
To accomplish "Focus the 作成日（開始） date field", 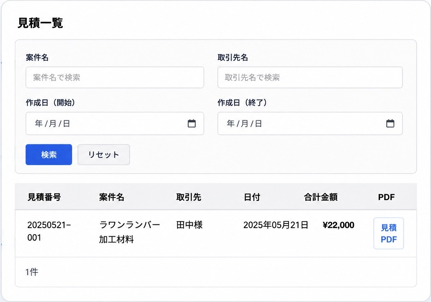I will (x=115, y=124).
